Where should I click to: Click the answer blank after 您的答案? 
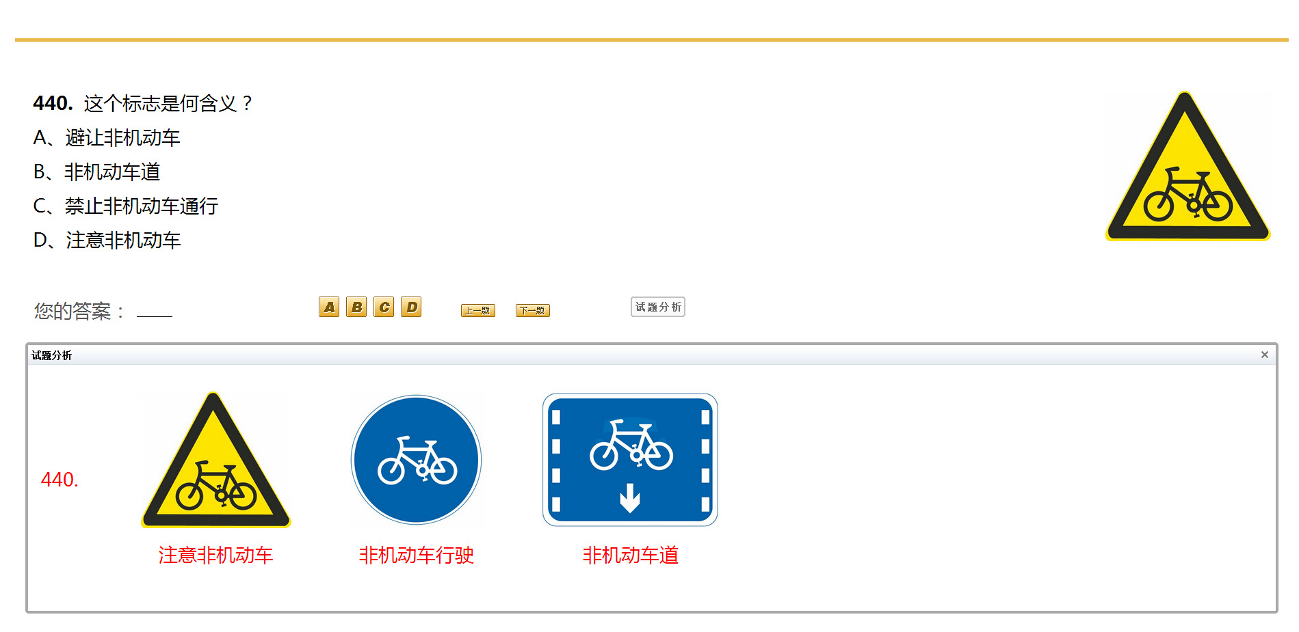coord(155,311)
